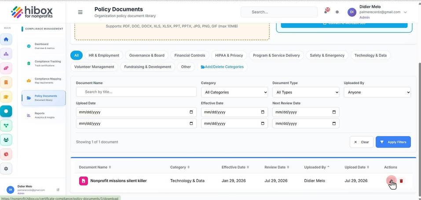Screen dimensions: 421x200
Task: Sort by Category column header
Action: pos(180,167)
